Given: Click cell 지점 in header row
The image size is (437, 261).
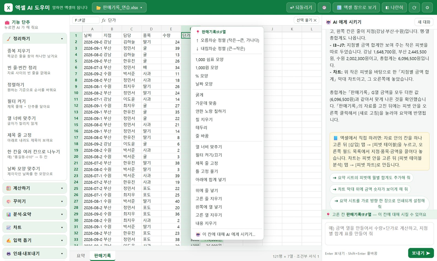Looking at the screenshot, I should 112,35.
